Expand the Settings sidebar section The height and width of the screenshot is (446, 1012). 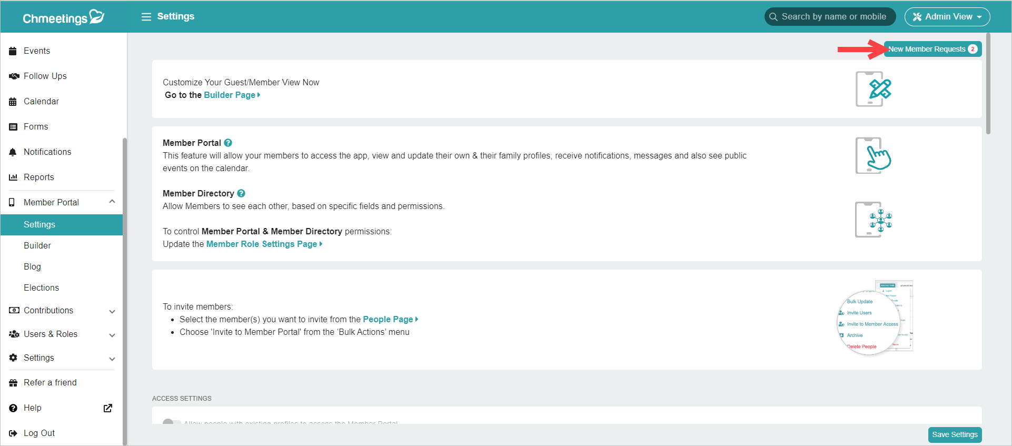(112, 359)
